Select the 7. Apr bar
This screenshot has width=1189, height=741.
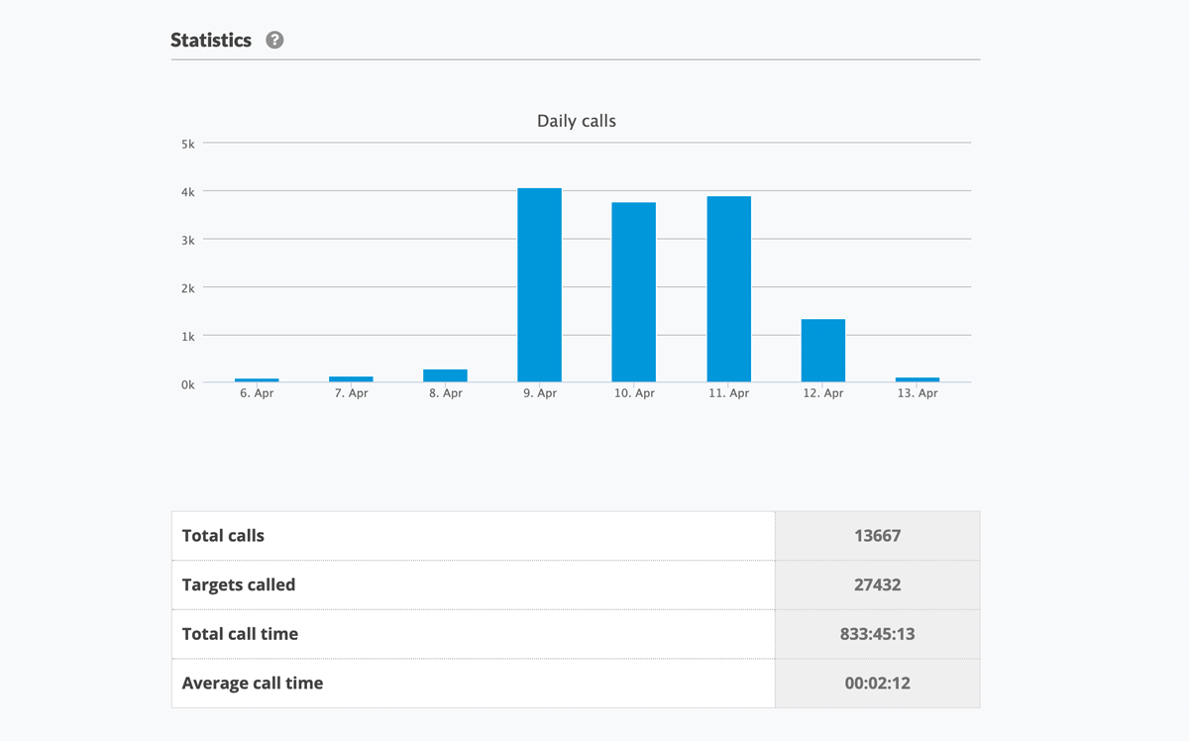coord(351,378)
